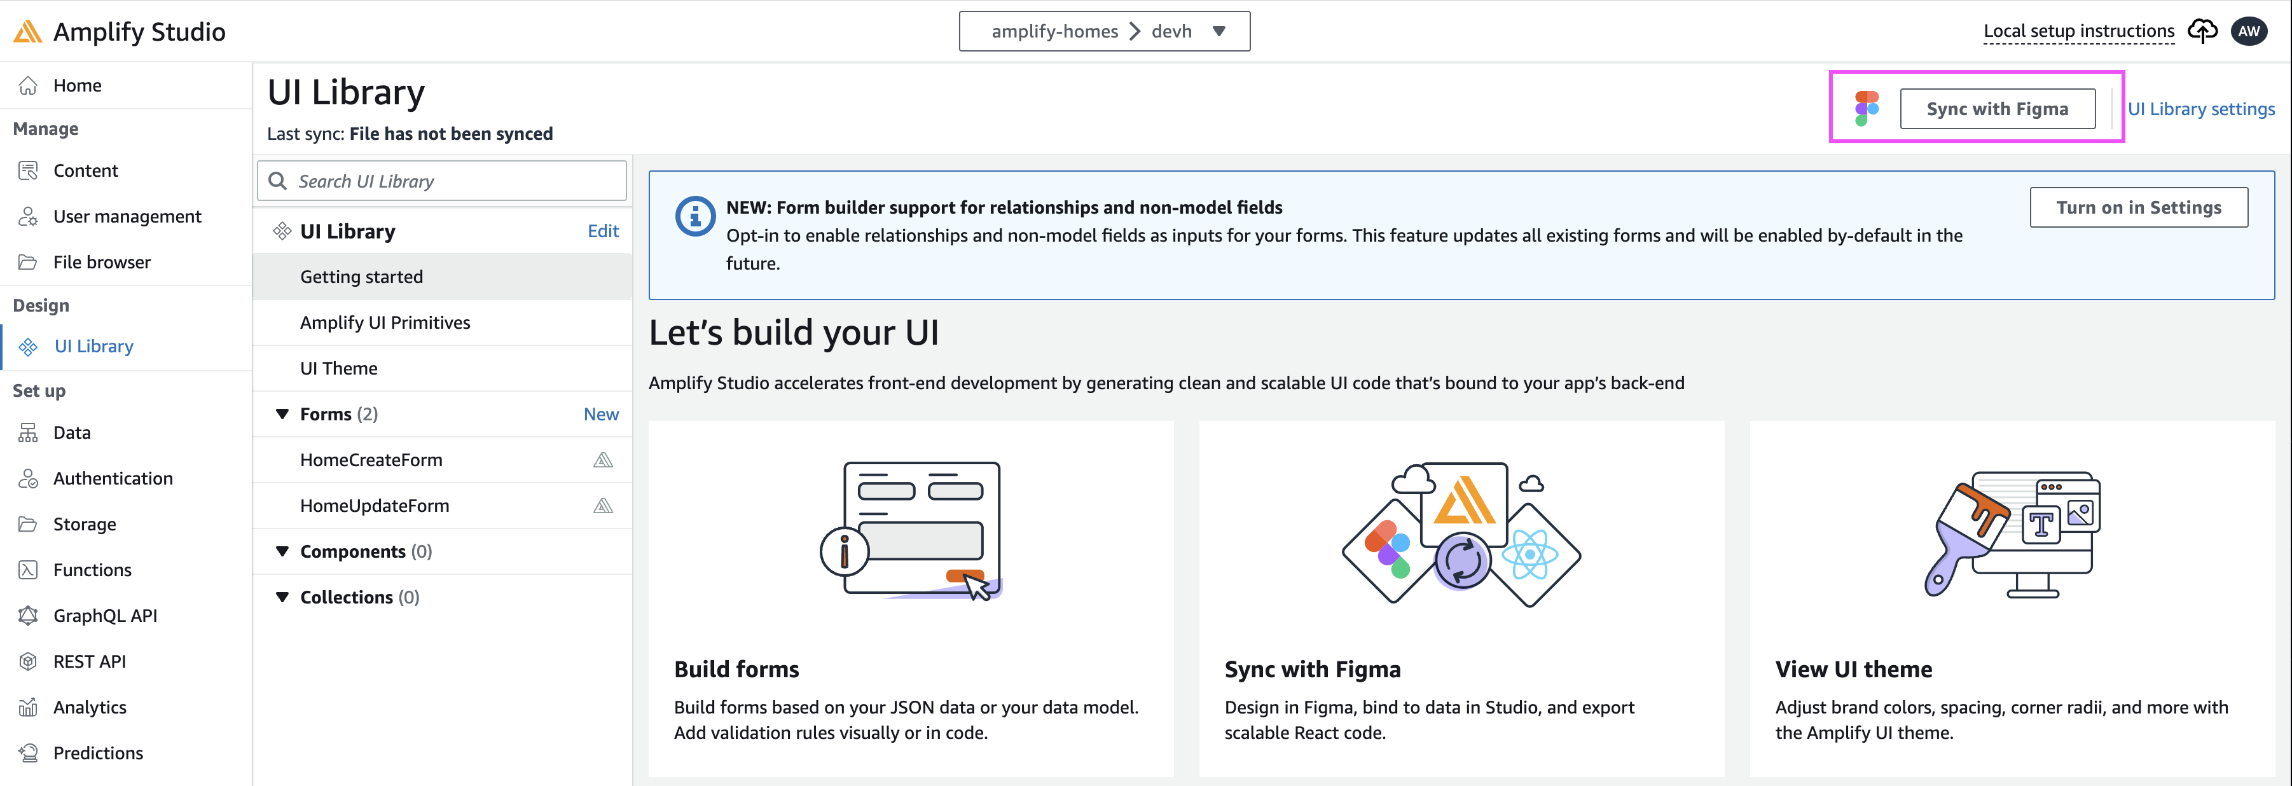Collapse the Forms section triangle
Image resolution: width=2292 pixels, height=786 pixels.
(x=282, y=414)
